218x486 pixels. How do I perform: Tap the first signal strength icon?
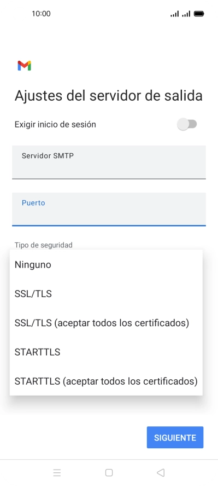point(174,14)
